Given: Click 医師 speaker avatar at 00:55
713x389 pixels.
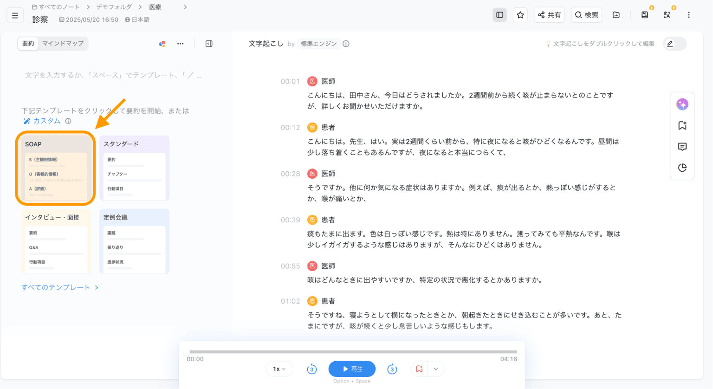Looking at the screenshot, I should click(x=312, y=266).
